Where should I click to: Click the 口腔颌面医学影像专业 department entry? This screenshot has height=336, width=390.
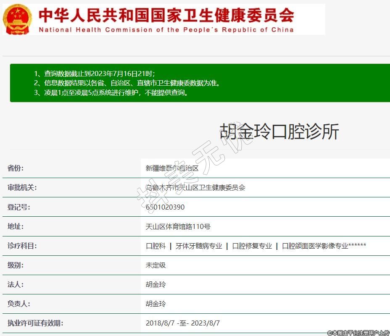[315, 246]
